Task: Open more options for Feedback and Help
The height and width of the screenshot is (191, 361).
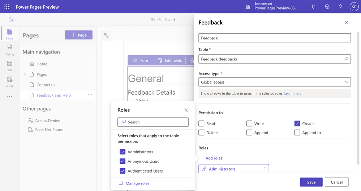Action: coord(90,95)
